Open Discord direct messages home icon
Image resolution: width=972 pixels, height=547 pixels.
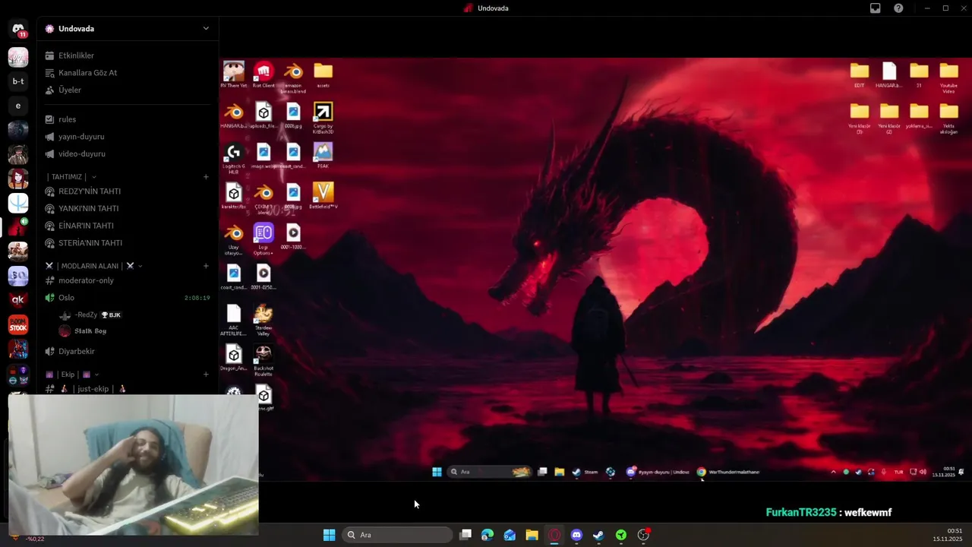point(18,30)
